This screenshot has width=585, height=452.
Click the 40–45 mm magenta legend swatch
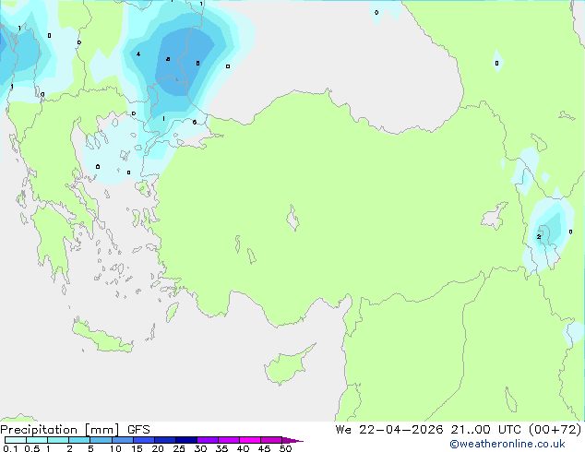250,440
